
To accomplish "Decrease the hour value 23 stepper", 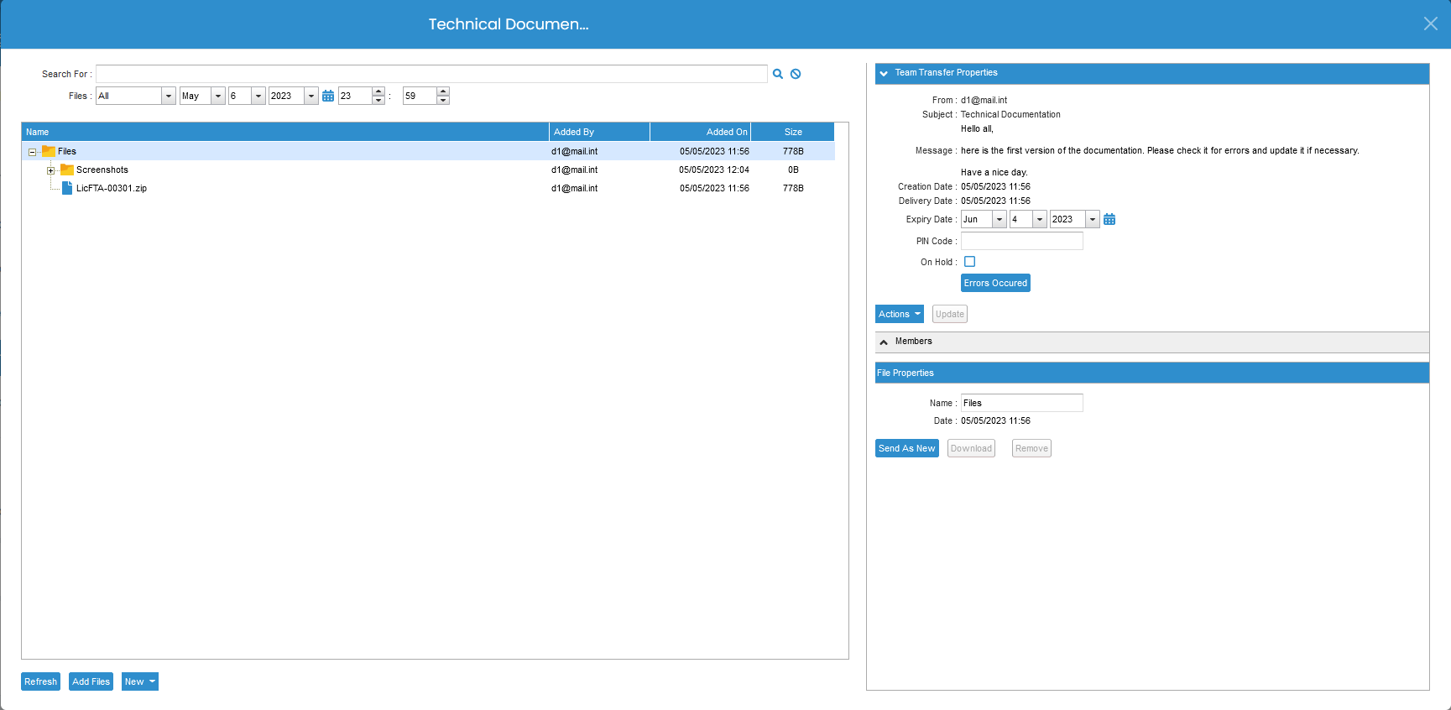I will (378, 100).
